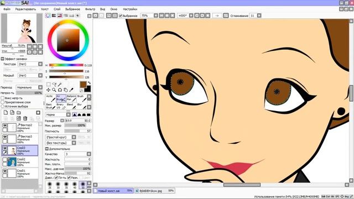The height and width of the screenshot is (199, 354).
Task: Select the eyedropper color picker tool
Action: pos(71,90)
